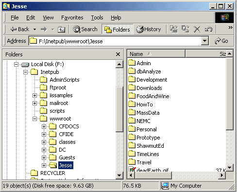Collapse the Local Disk (F:) node

(x=16, y=64)
